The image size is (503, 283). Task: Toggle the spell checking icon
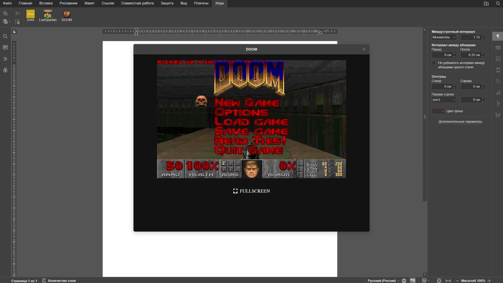(x=412, y=280)
